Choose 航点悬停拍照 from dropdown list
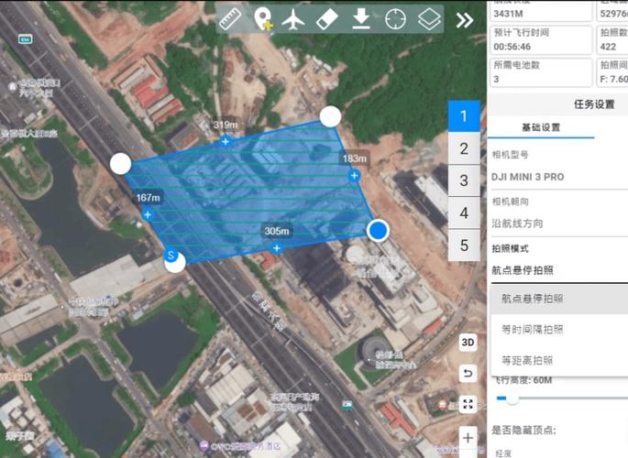This screenshot has height=458, width=628. point(559,299)
